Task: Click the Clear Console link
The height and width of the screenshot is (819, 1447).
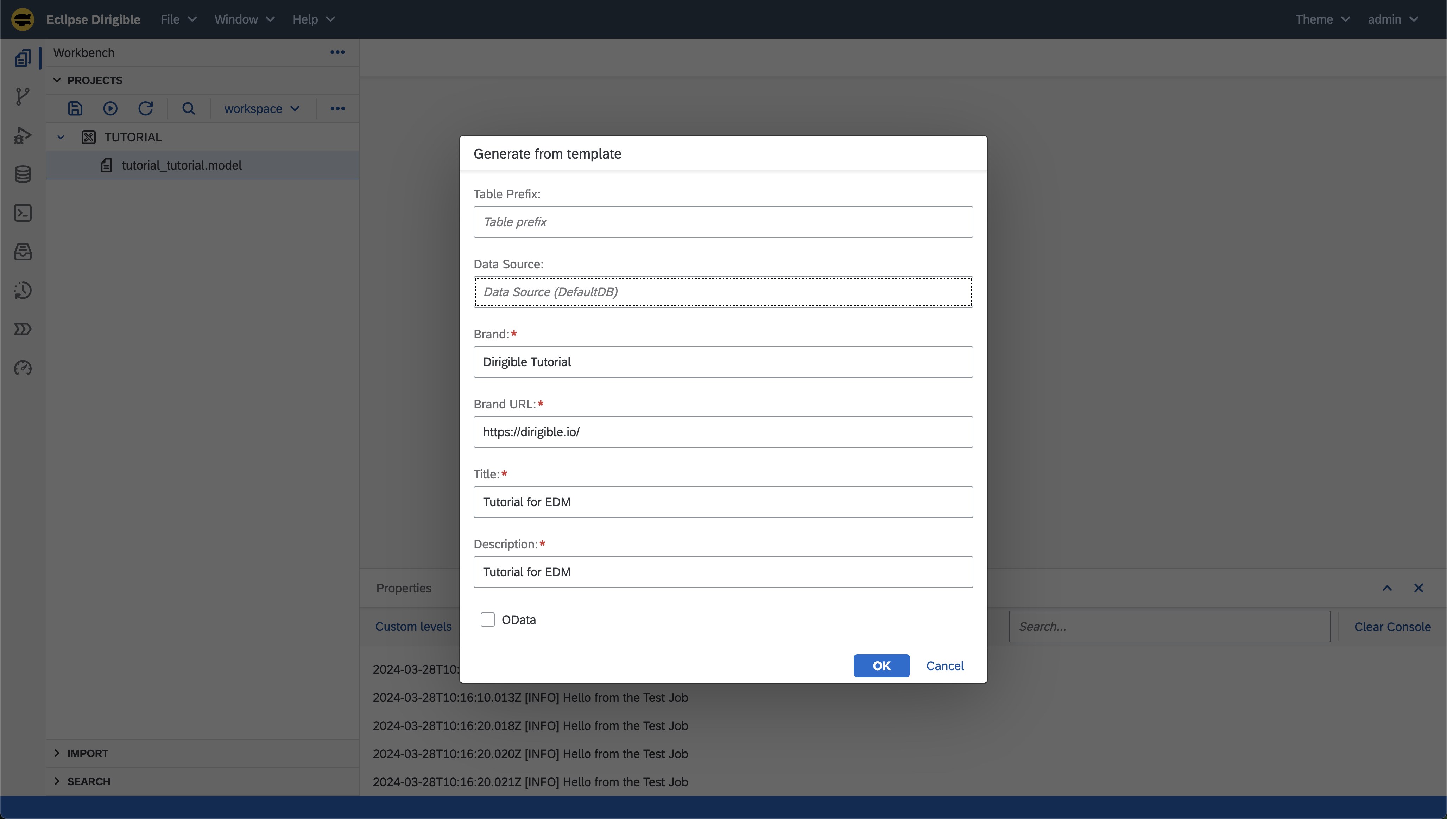Action: (x=1392, y=627)
